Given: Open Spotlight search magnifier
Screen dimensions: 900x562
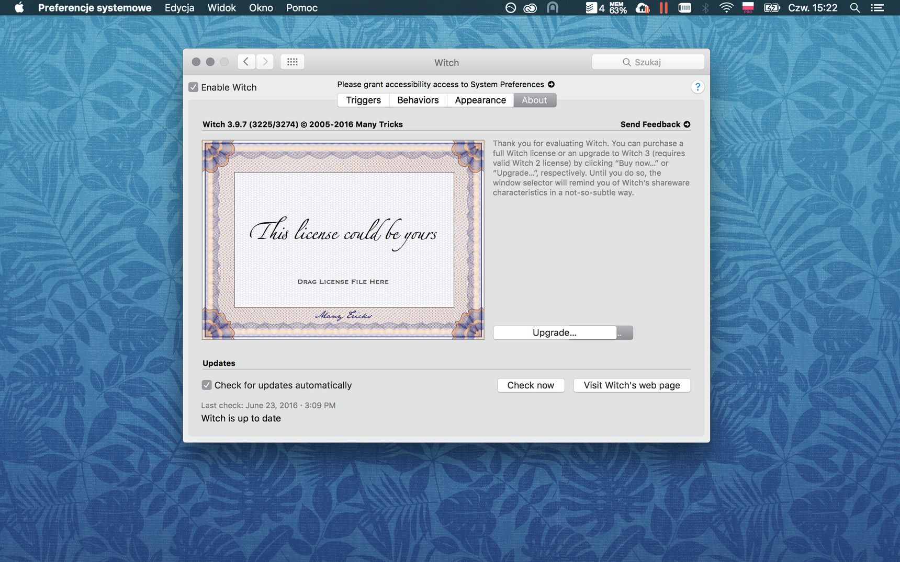Looking at the screenshot, I should click(855, 8).
